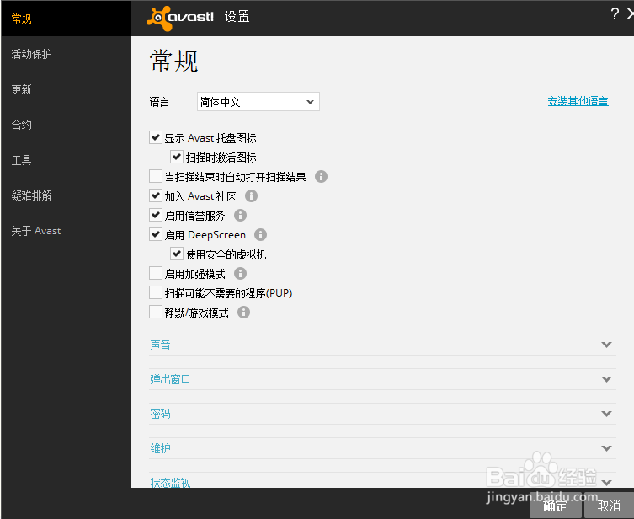Viewport: 634px width, 519px height.
Task: Show info icon beside 启用 DeepScreen
Action: click(x=260, y=235)
